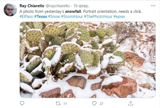Visit the @raychiarello handle link
The image size is (160, 108).
tap(58, 6)
